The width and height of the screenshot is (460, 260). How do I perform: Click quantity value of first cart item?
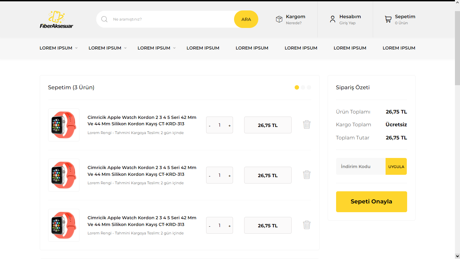pyautogui.click(x=220, y=125)
